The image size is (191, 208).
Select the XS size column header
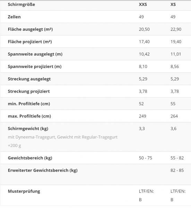(x=173, y=5)
